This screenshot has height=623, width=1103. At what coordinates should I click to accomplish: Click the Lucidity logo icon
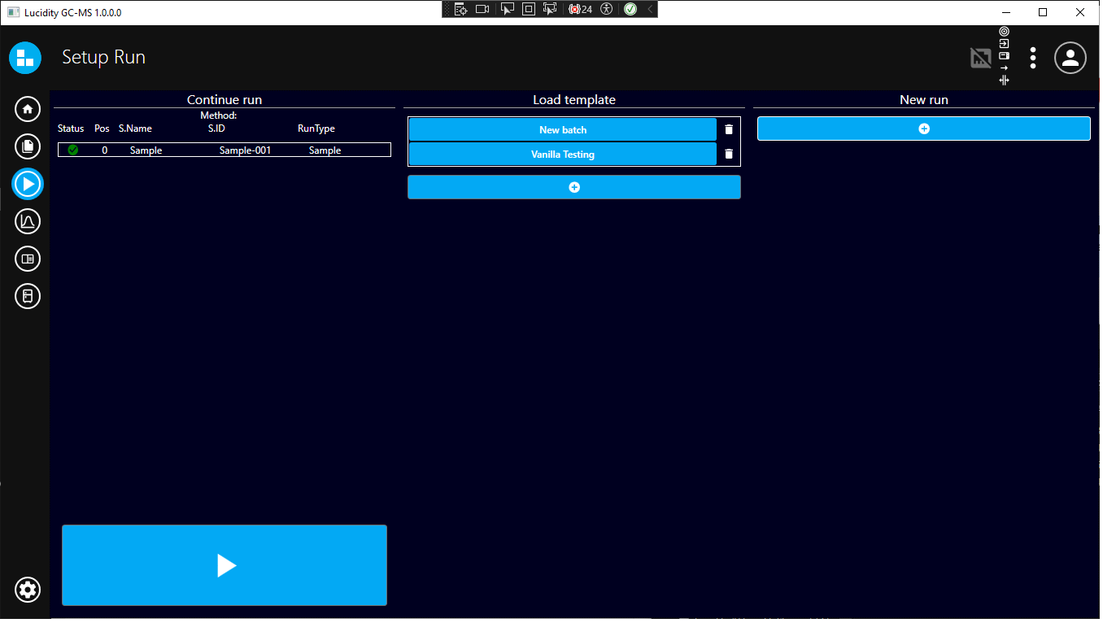tap(25, 58)
